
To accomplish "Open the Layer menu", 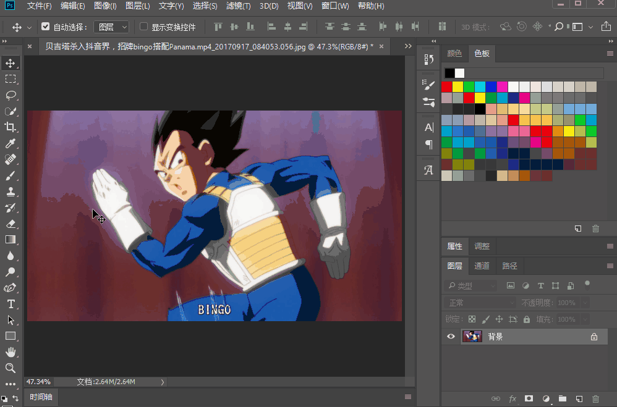I will (x=137, y=6).
